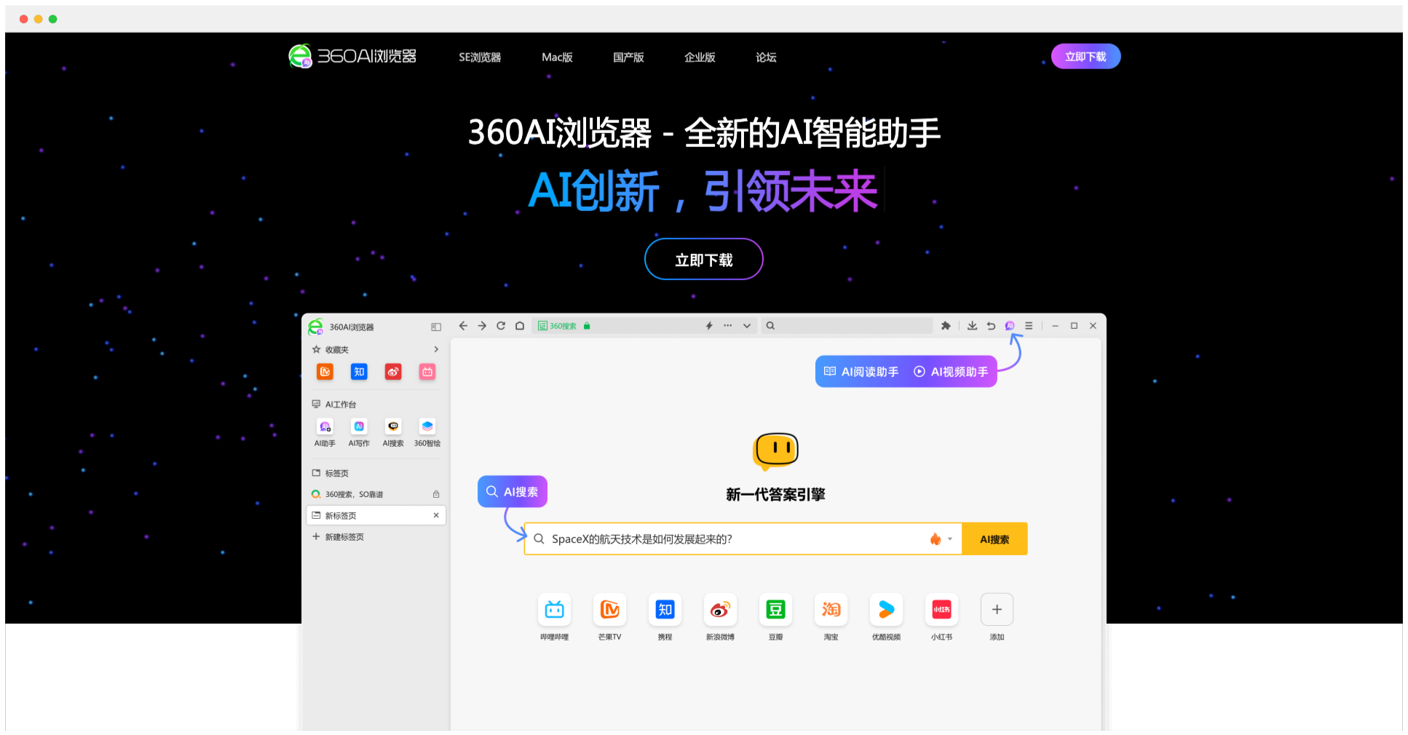
Task: Open the SE浏览器 navigation item
Action: 480,57
